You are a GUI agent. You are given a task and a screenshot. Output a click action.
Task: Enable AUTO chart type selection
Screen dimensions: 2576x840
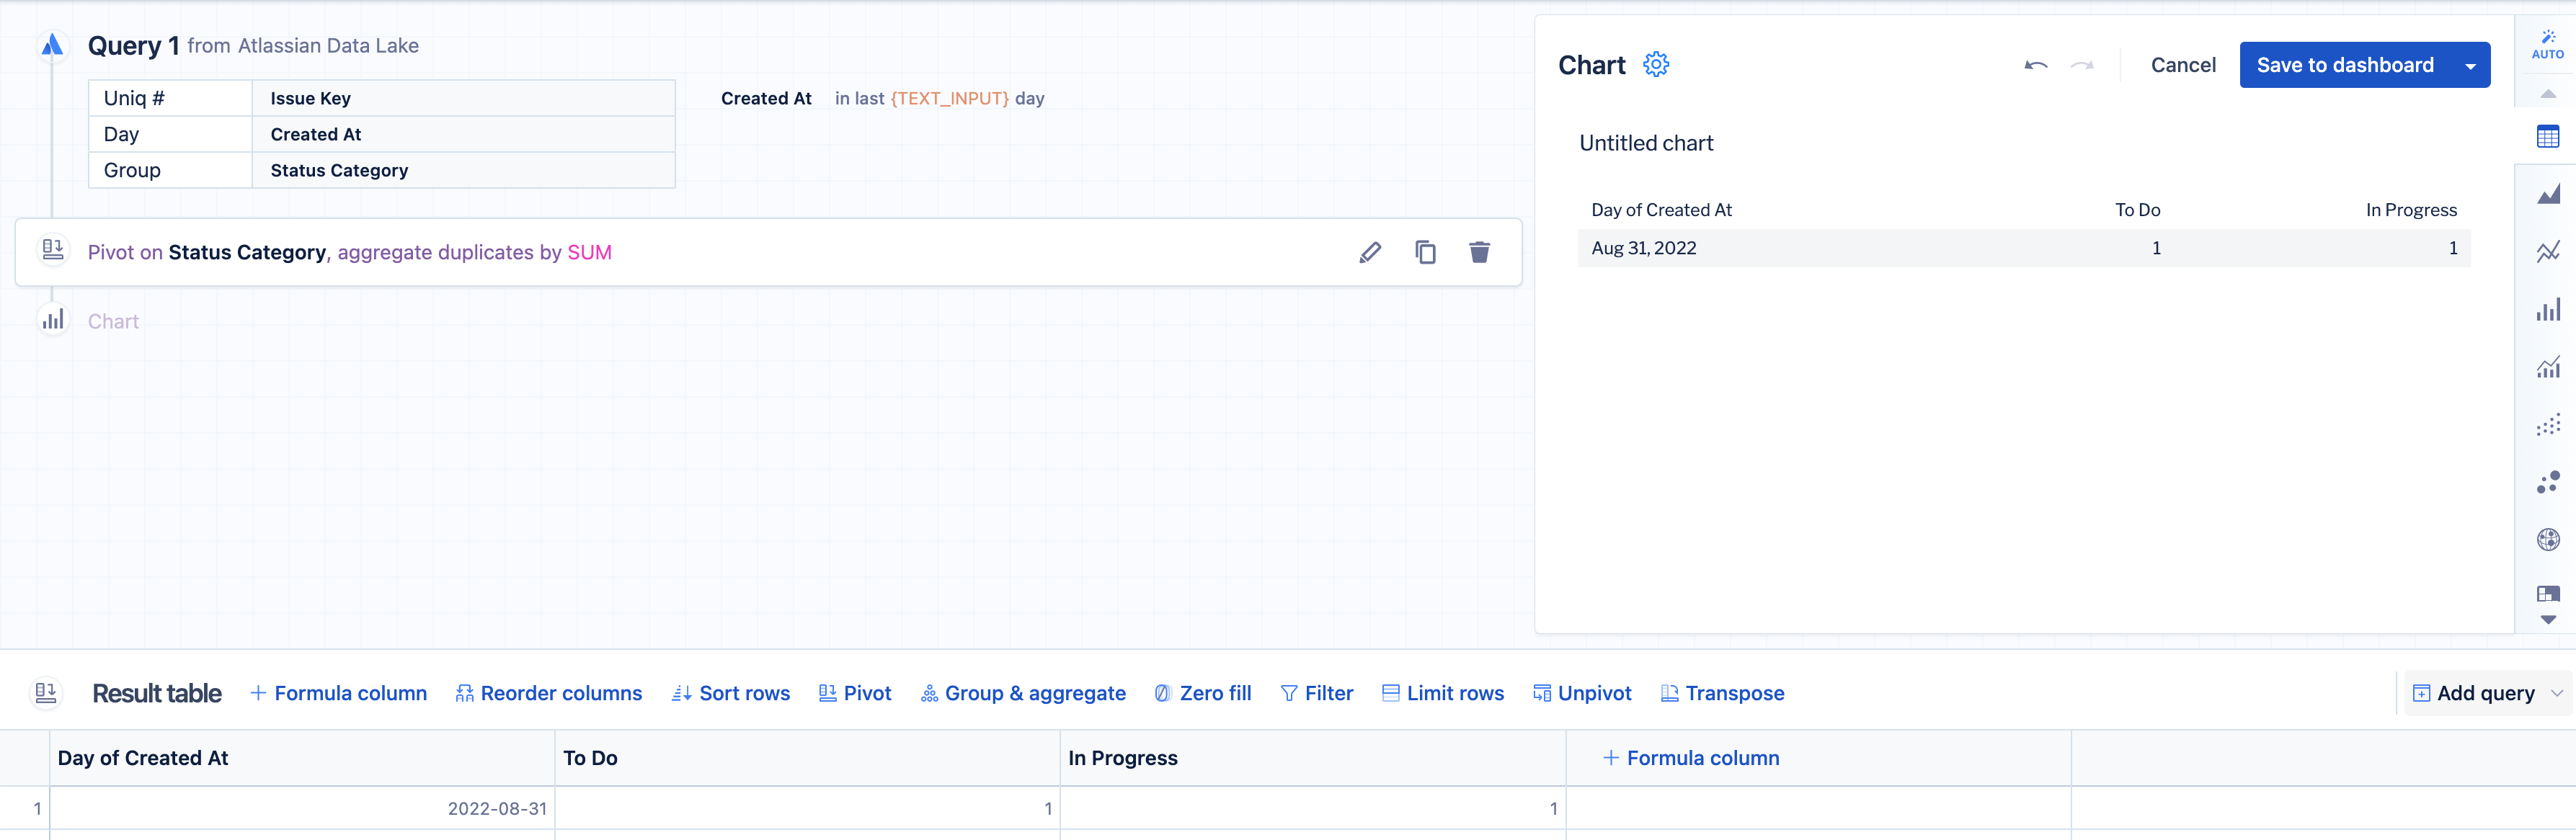click(2547, 44)
